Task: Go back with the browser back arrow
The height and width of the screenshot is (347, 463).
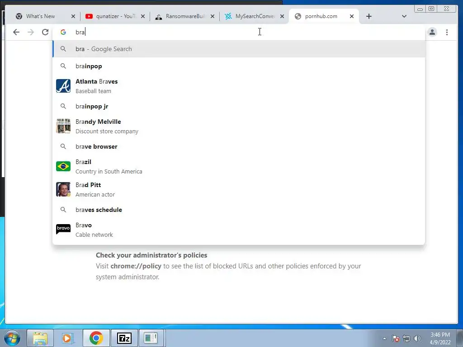Action: tap(16, 32)
